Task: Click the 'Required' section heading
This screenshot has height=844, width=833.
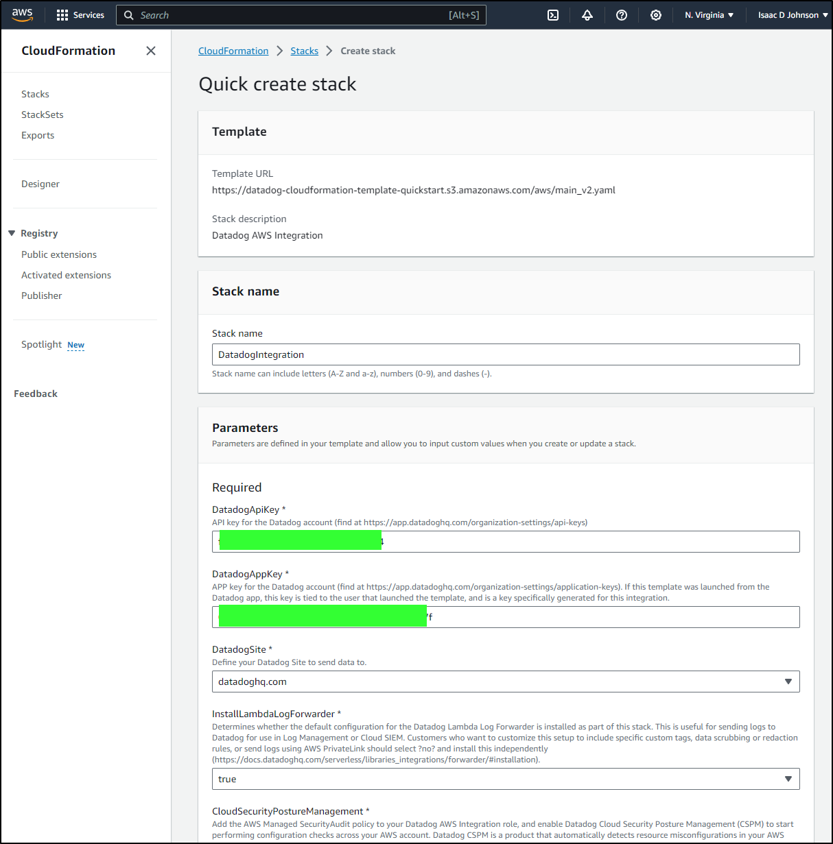Action: point(237,487)
